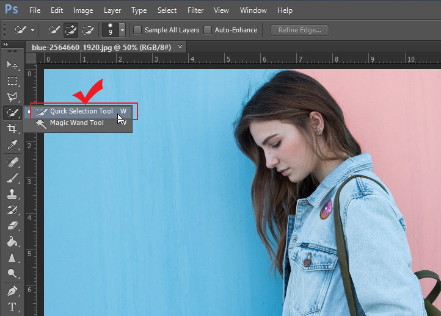
Task: Select the Move tool
Action: [x=12, y=65]
